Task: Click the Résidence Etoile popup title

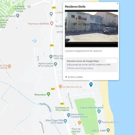Action: [75, 7]
